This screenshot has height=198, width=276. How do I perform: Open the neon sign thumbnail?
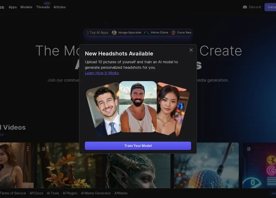pyautogui.click(x=259, y=165)
